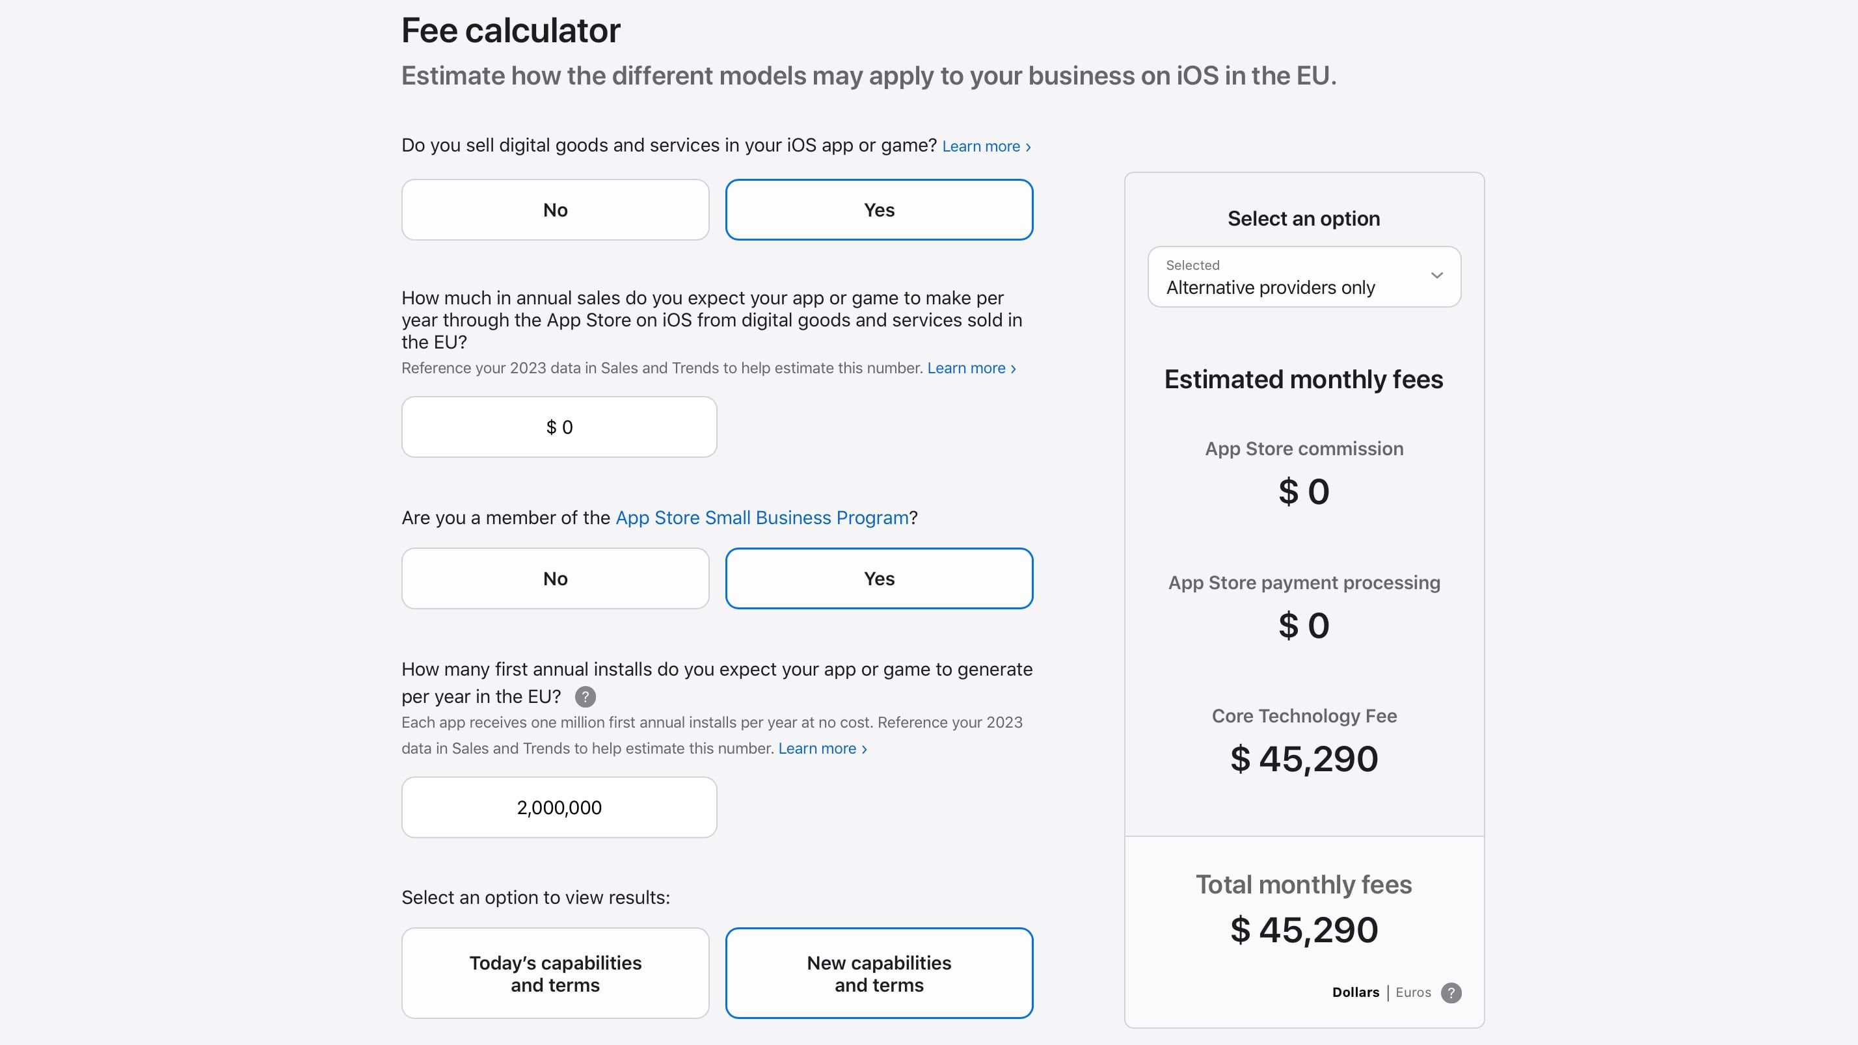The width and height of the screenshot is (1858, 1045).
Task: Click the Total monthly fees amount
Action: [x=1303, y=931]
